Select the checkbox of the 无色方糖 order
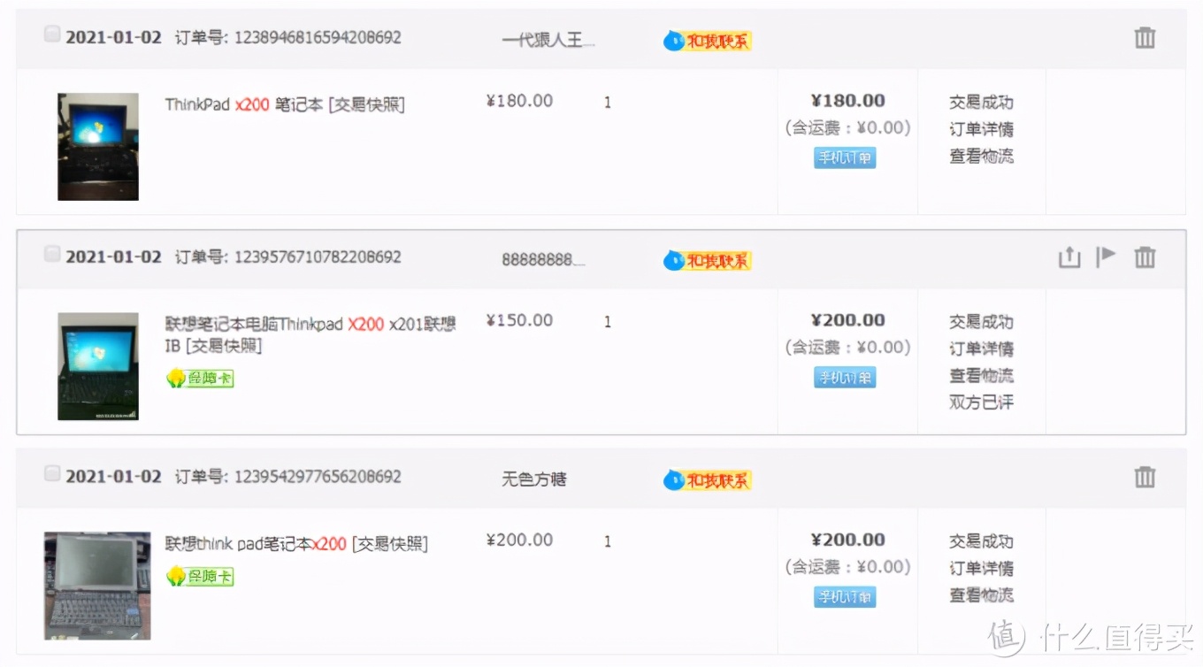This screenshot has width=1203, height=667. pos(51,472)
